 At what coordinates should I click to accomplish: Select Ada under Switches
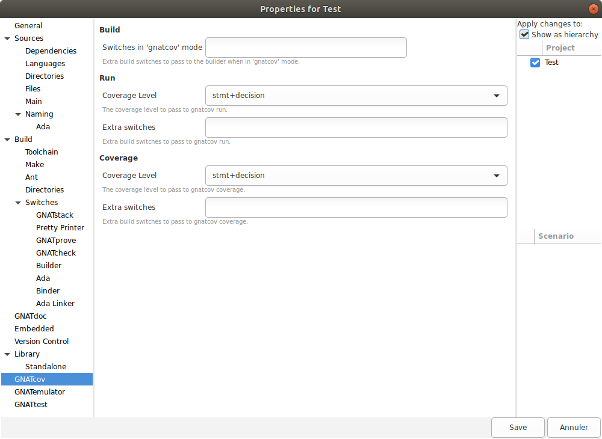tap(43, 279)
